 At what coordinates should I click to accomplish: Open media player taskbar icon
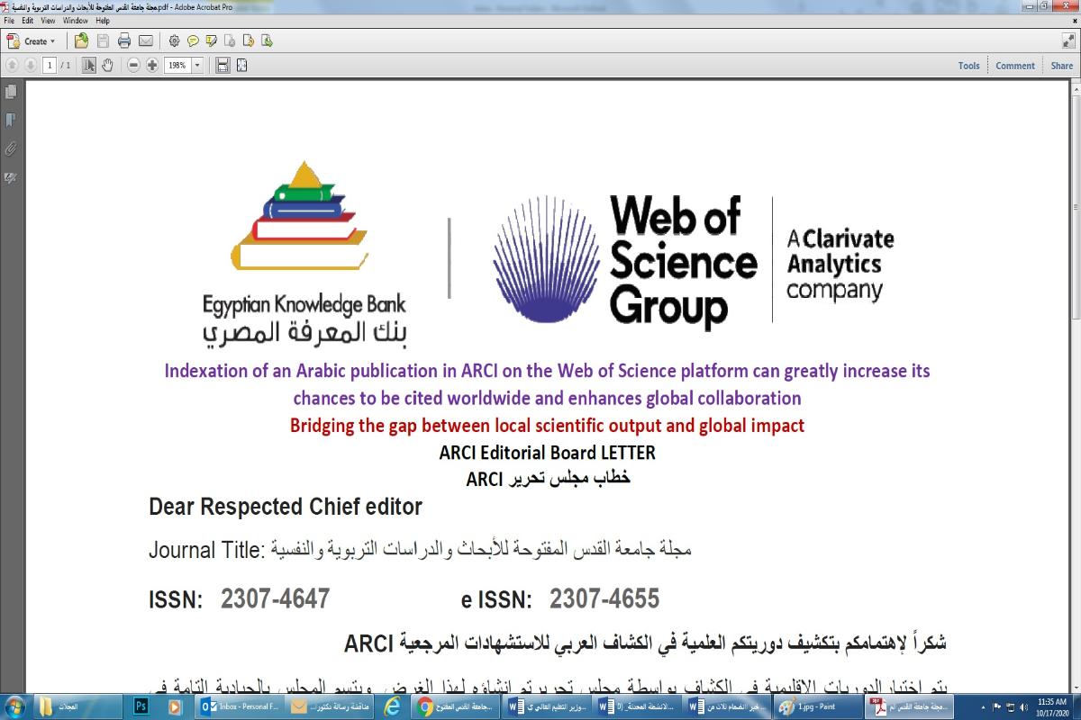(x=175, y=706)
